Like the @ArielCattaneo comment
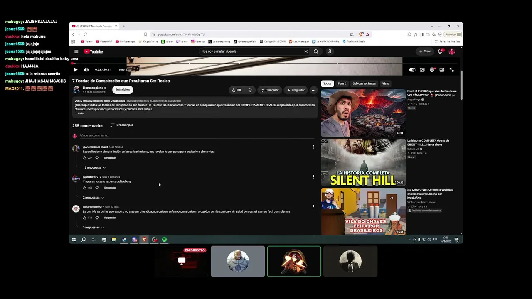The height and width of the screenshot is (299, 532). click(85, 158)
